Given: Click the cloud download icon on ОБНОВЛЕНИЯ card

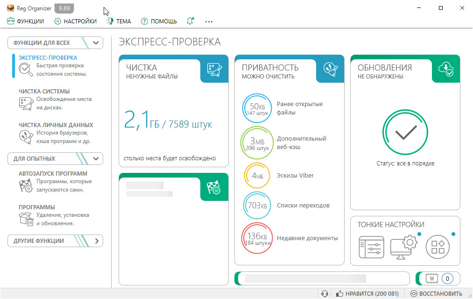Looking at the screenshot, I should 446,69.
